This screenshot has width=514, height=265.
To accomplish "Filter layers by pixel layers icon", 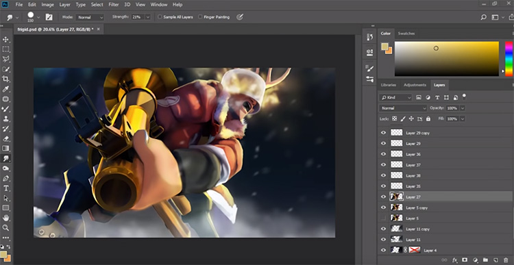I will 418,98.
